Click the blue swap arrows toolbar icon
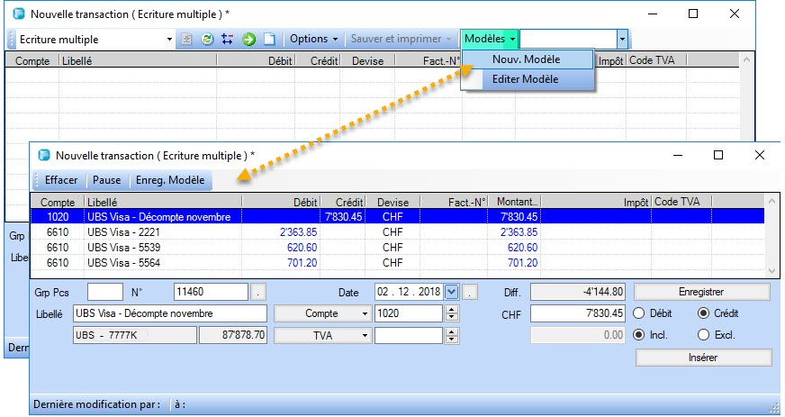The image size is (785, 417). click(x=227, y=40)
